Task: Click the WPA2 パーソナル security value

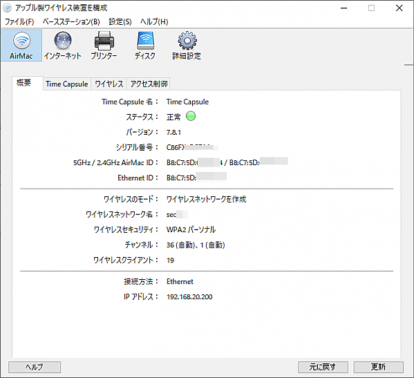Action: [x=191, y=229]
